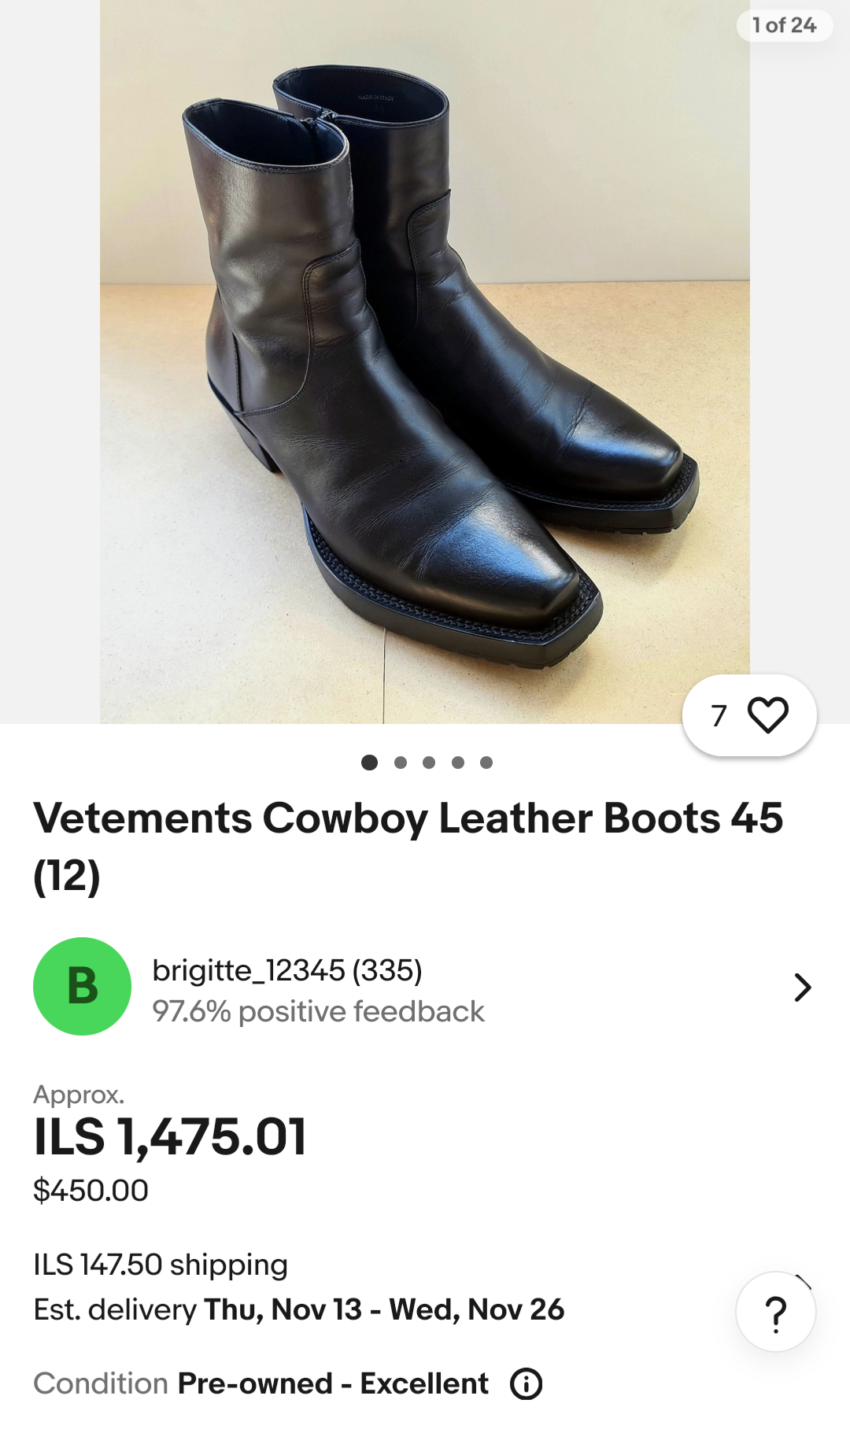
Task: Open the help question mark button
Action: (x=775, y=1312)
